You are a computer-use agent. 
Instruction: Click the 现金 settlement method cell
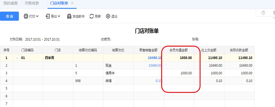tap(118, 66)
